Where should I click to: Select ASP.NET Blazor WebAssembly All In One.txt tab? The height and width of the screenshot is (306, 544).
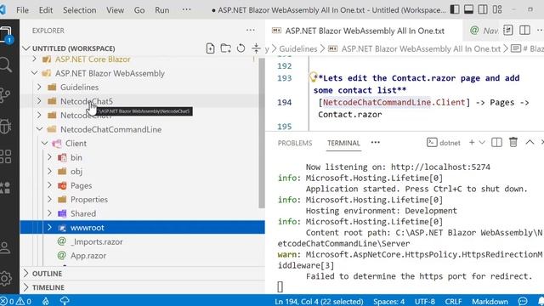(x=365, y=31)
